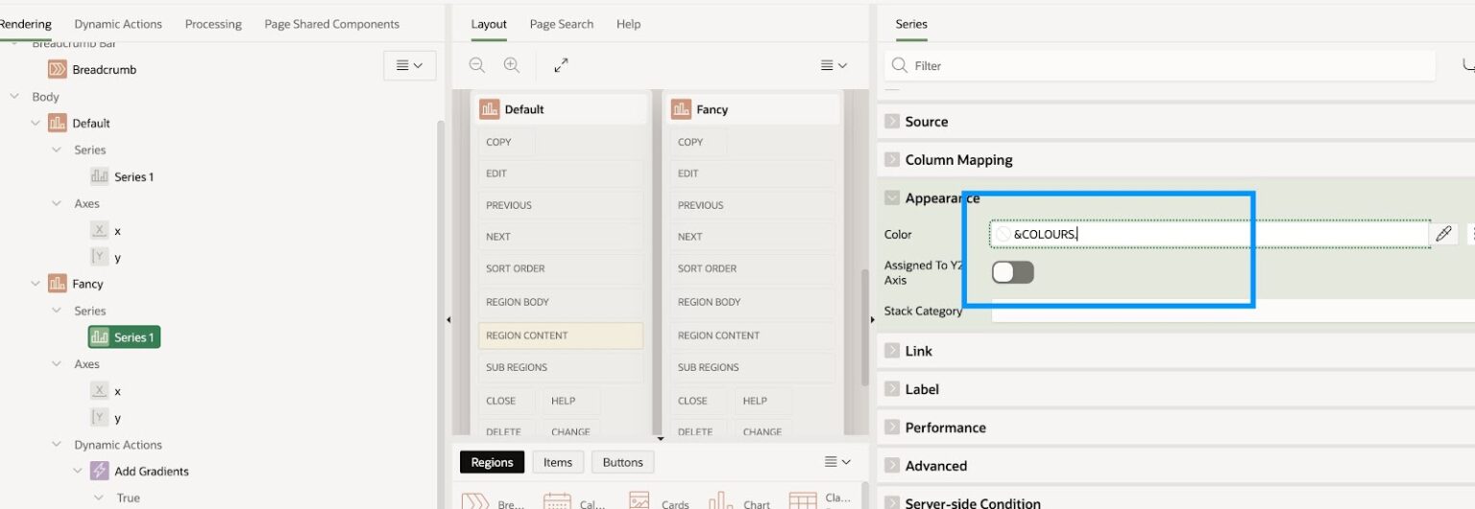Viewport: 1475px width, 509px height.
Task: Open the rendering tree menu dropdown
Action: point(409,65)
